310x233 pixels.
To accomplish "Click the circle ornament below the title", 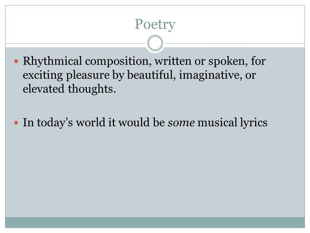I will click(x=155, y=43).
